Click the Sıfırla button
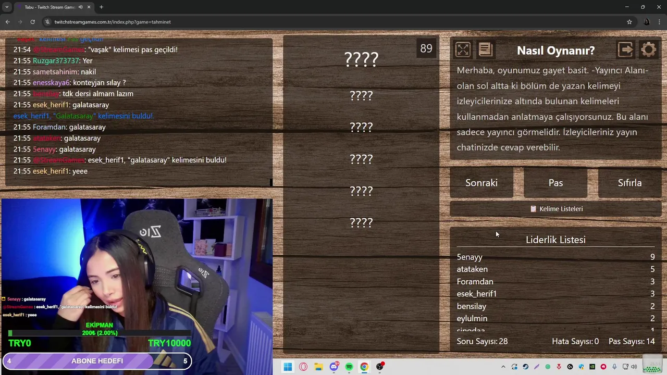The width and height of the screenshot is (667, 375). [x=629, y=183]
